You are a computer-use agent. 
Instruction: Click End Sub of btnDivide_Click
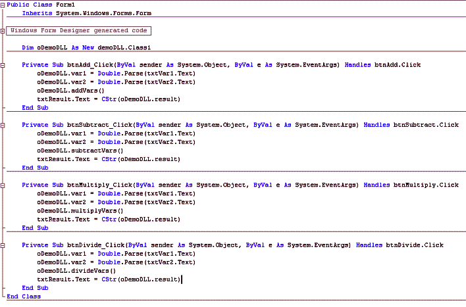(x=35, y=288)
